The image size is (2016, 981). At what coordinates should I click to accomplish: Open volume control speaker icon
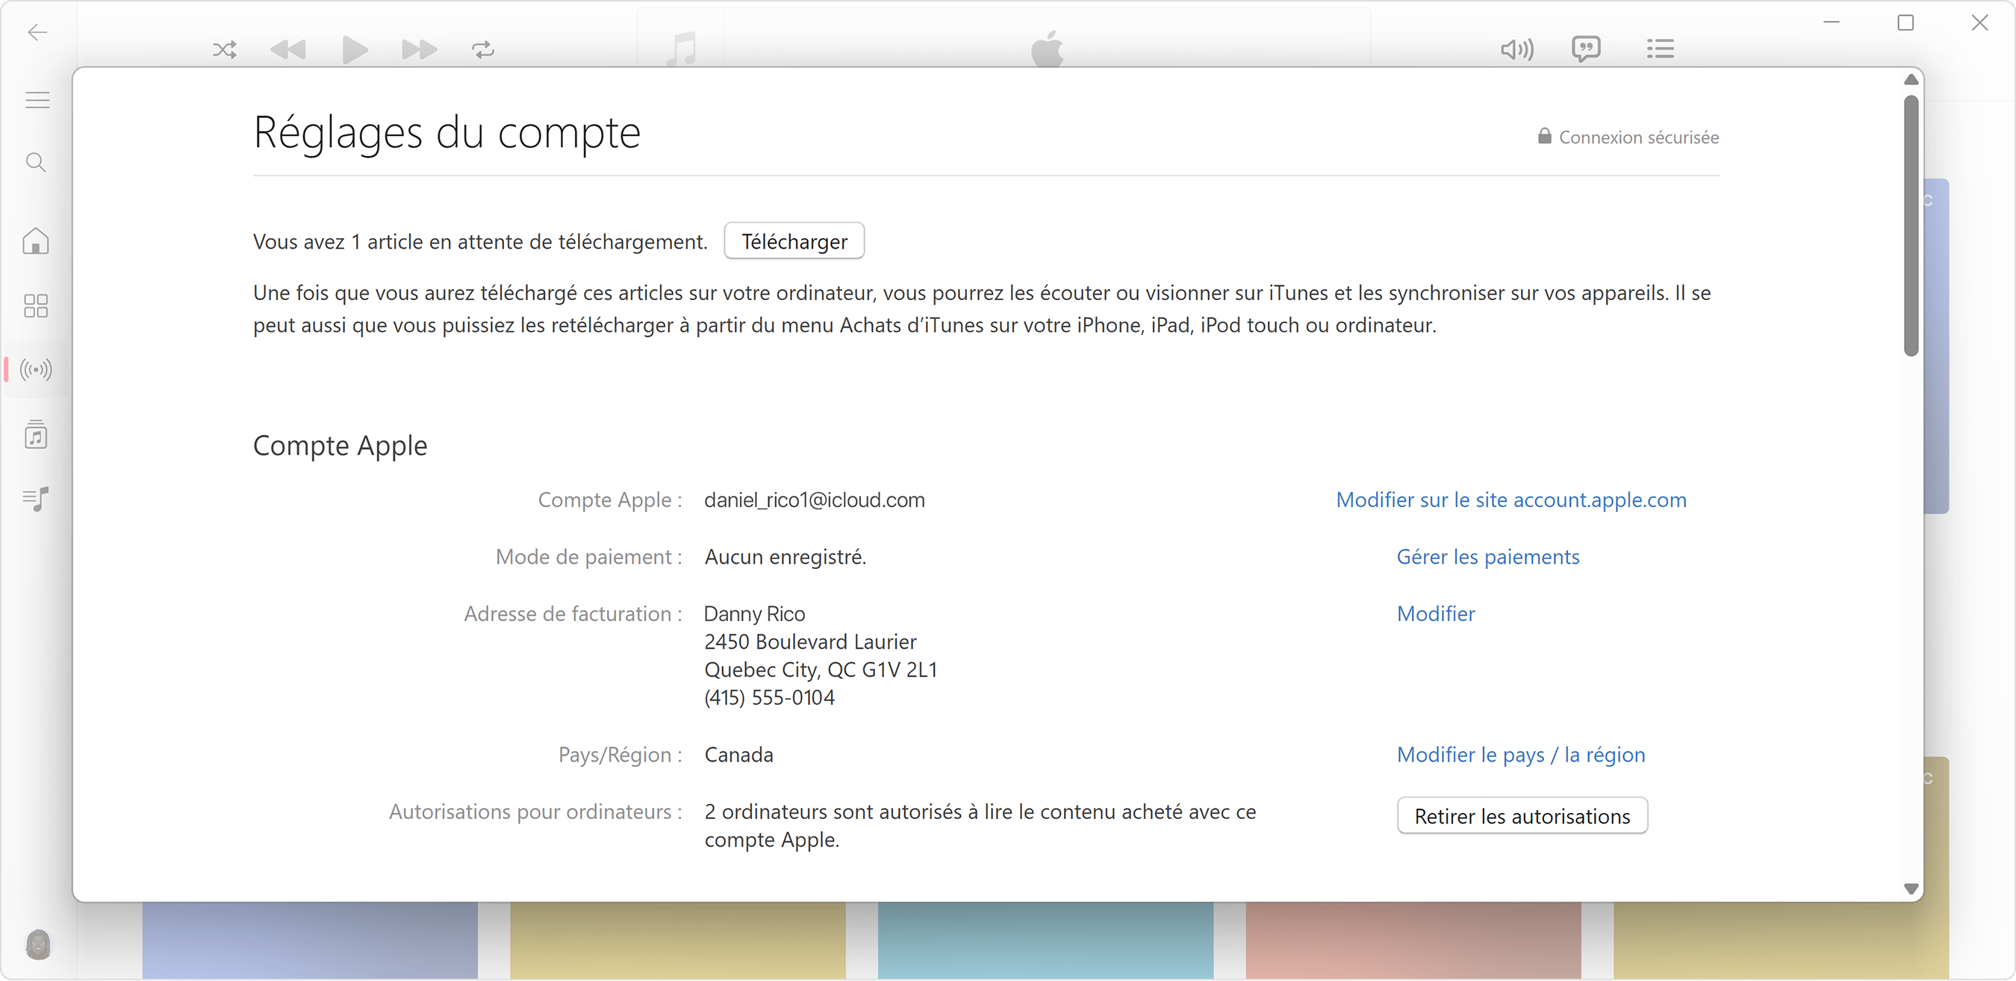pyautogui.click(x=1516, y=50)
